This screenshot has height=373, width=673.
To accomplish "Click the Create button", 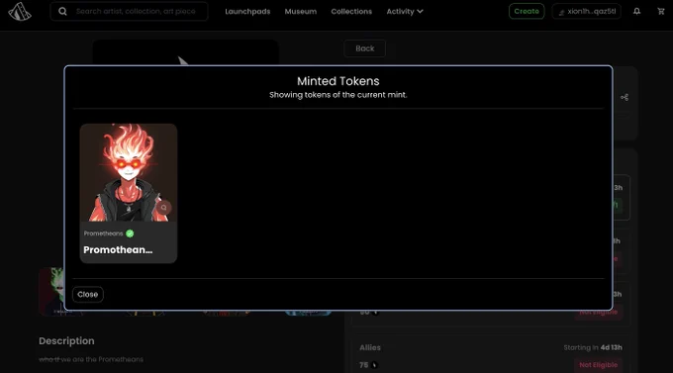I will click(527, 11).
